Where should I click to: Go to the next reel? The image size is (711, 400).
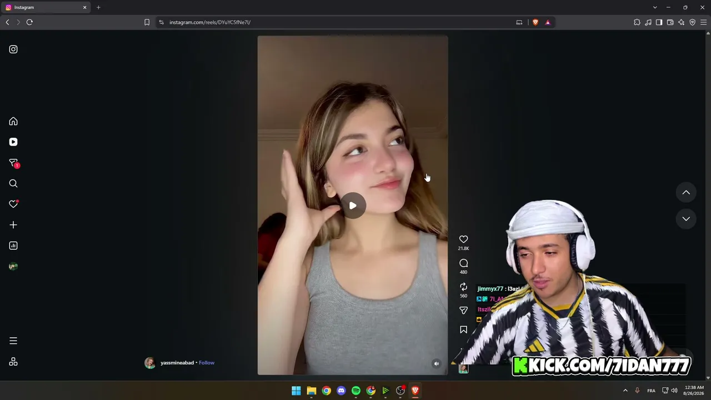(x=686, y=219)
